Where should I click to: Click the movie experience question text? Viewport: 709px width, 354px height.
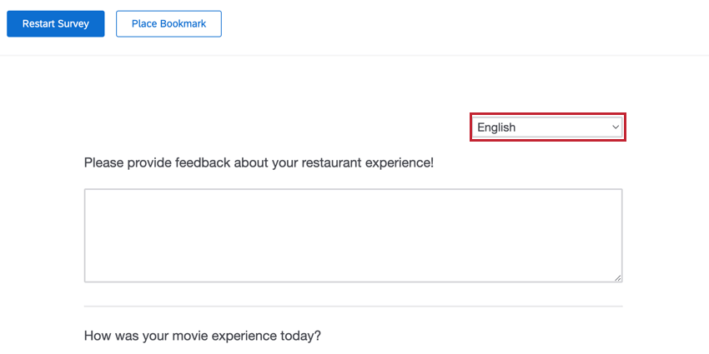[202, 337]
